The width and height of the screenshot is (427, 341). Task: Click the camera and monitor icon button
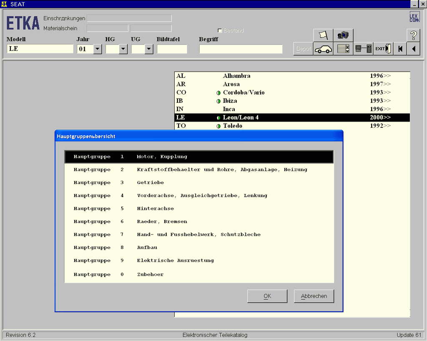(343, 35)
